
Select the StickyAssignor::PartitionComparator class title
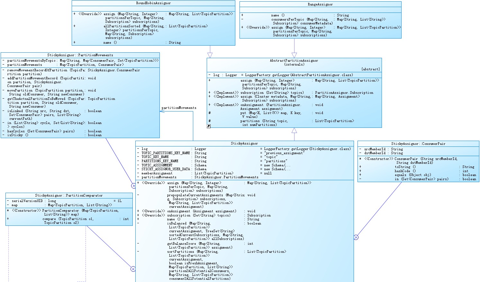coord(69,195)
